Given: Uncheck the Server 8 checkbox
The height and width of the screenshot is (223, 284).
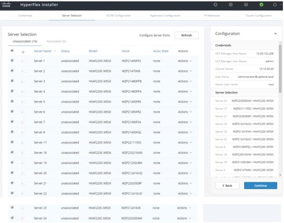Looking at the screenshot, I should point(12,132).
